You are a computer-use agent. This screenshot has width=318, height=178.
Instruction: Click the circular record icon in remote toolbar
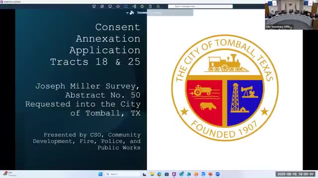142,6
